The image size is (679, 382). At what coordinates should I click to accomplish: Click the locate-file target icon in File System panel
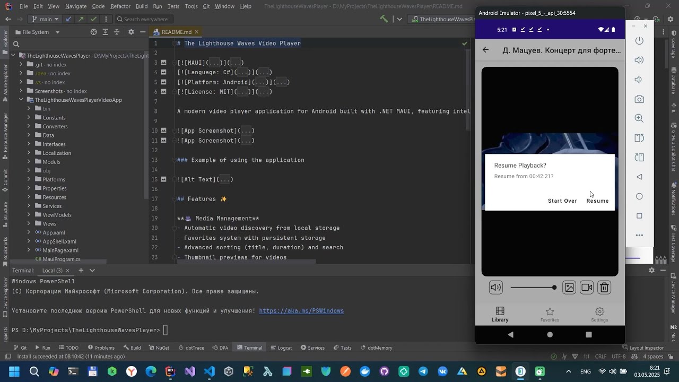tap(94, 32)
